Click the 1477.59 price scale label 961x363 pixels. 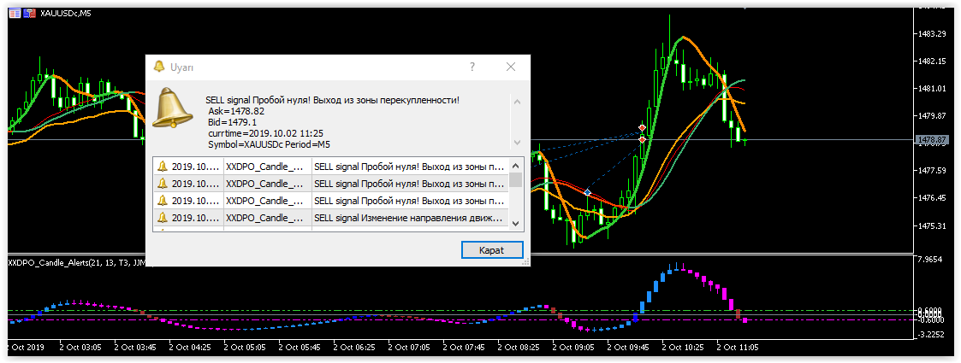tap(932, 170)
